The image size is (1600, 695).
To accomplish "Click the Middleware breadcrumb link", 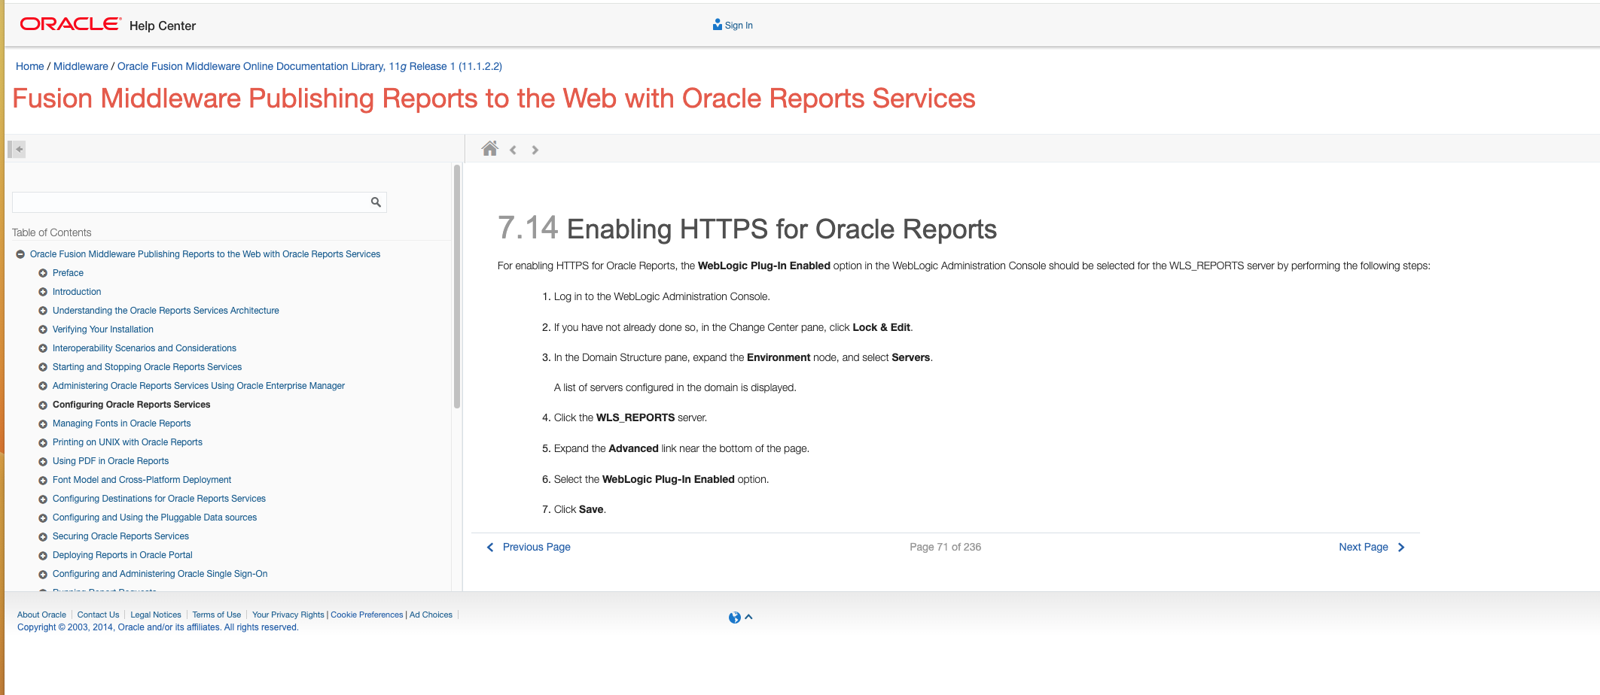I will [x=81, y=66].
